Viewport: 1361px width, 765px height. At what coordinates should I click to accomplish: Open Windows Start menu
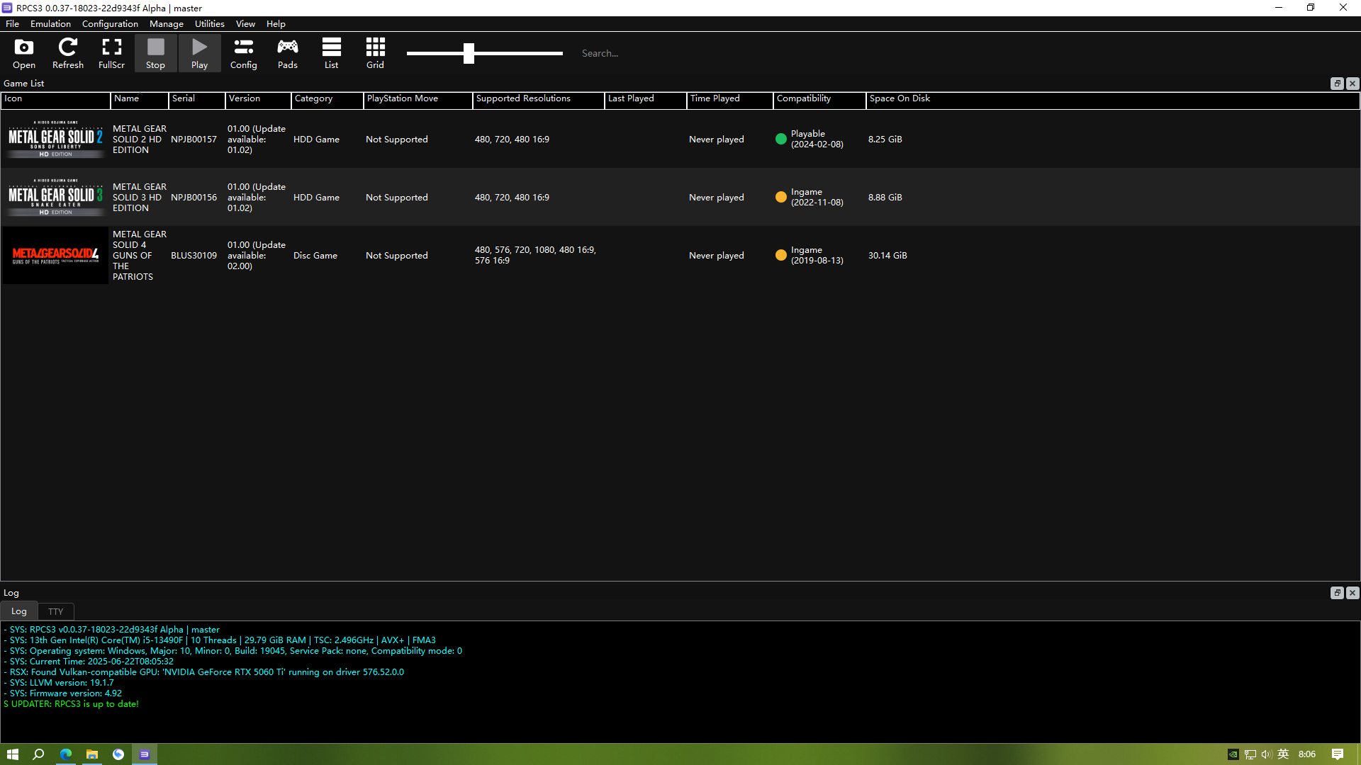[x=13, y=754]
